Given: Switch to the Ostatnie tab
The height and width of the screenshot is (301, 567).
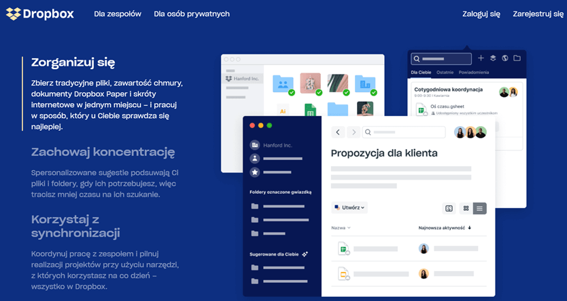Looking at the screenshot, I should 445,73.
